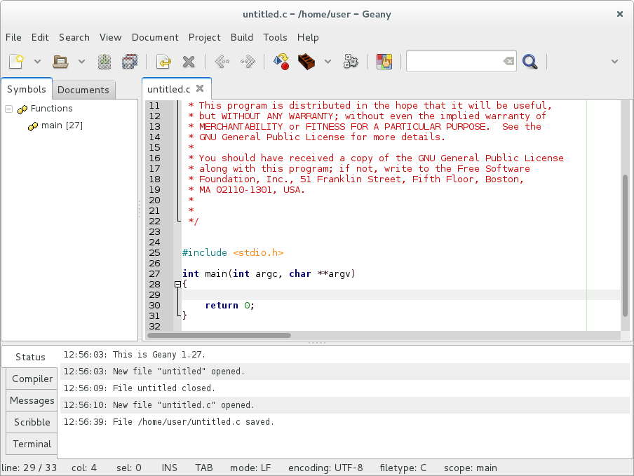
Task: Open the build options dropdown arrow
Action: coord(328,62)
